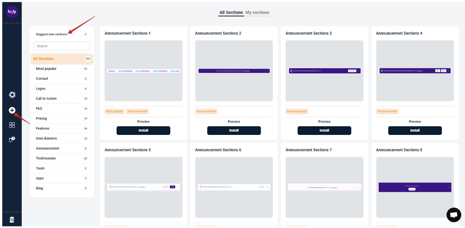
Task: Click the document icon at the sidebar bottom
Action: (12, 220)
